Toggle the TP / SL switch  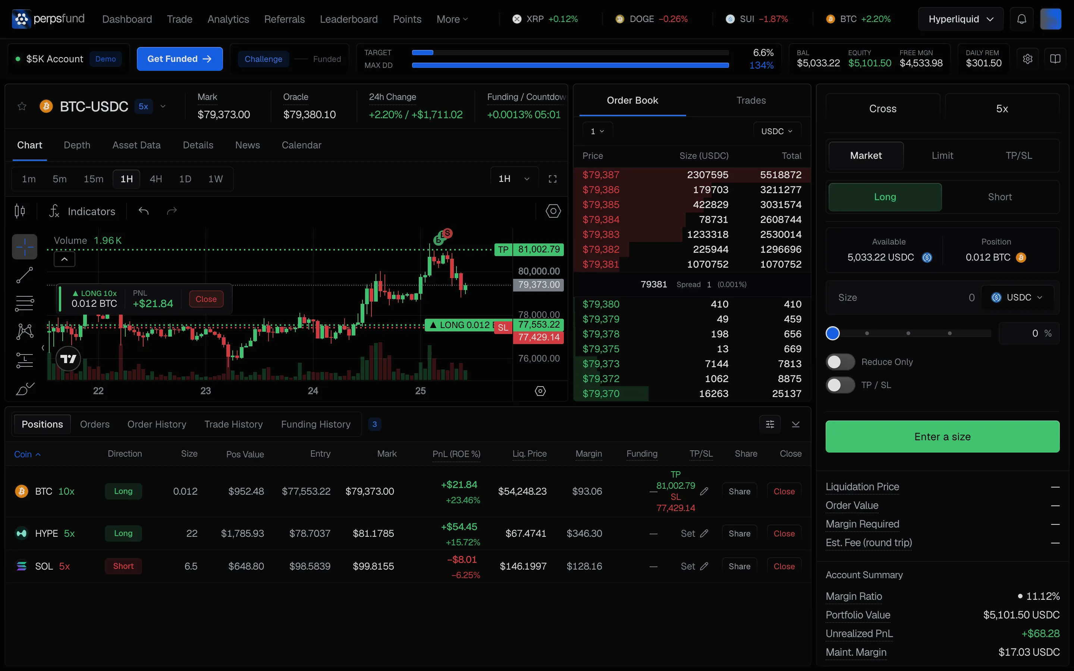click(x=840, y=385)
